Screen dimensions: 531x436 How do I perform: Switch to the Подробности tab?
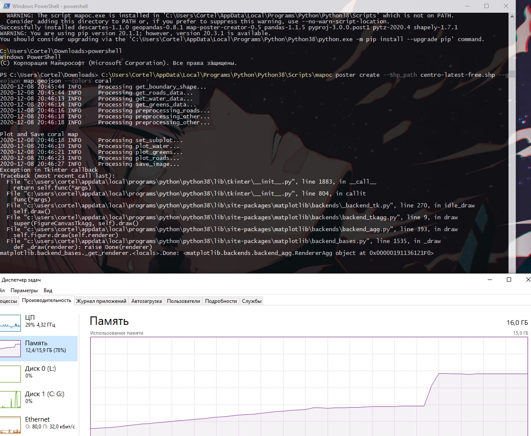click(221, 301)
